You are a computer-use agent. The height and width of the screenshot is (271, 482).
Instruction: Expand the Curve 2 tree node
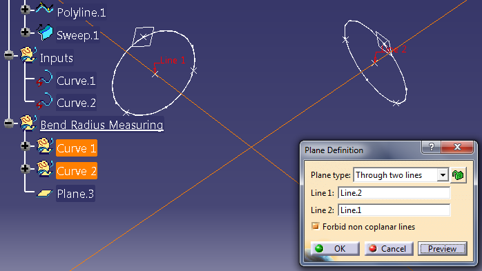26,168
